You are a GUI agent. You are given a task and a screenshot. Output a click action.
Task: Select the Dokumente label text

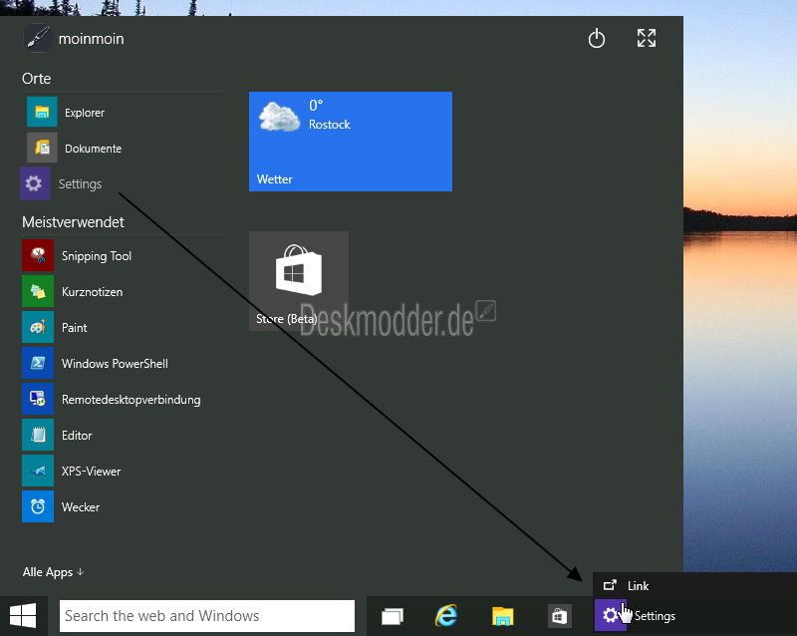(x=93, y=149)
